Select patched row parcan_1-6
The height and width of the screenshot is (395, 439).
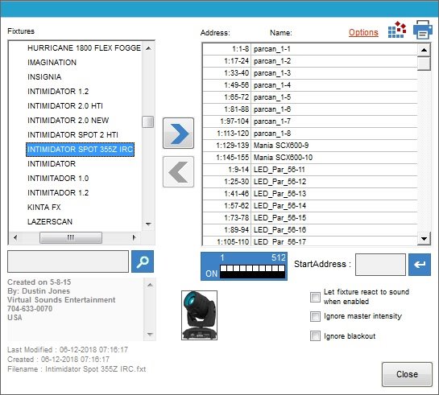coord(309,109)
